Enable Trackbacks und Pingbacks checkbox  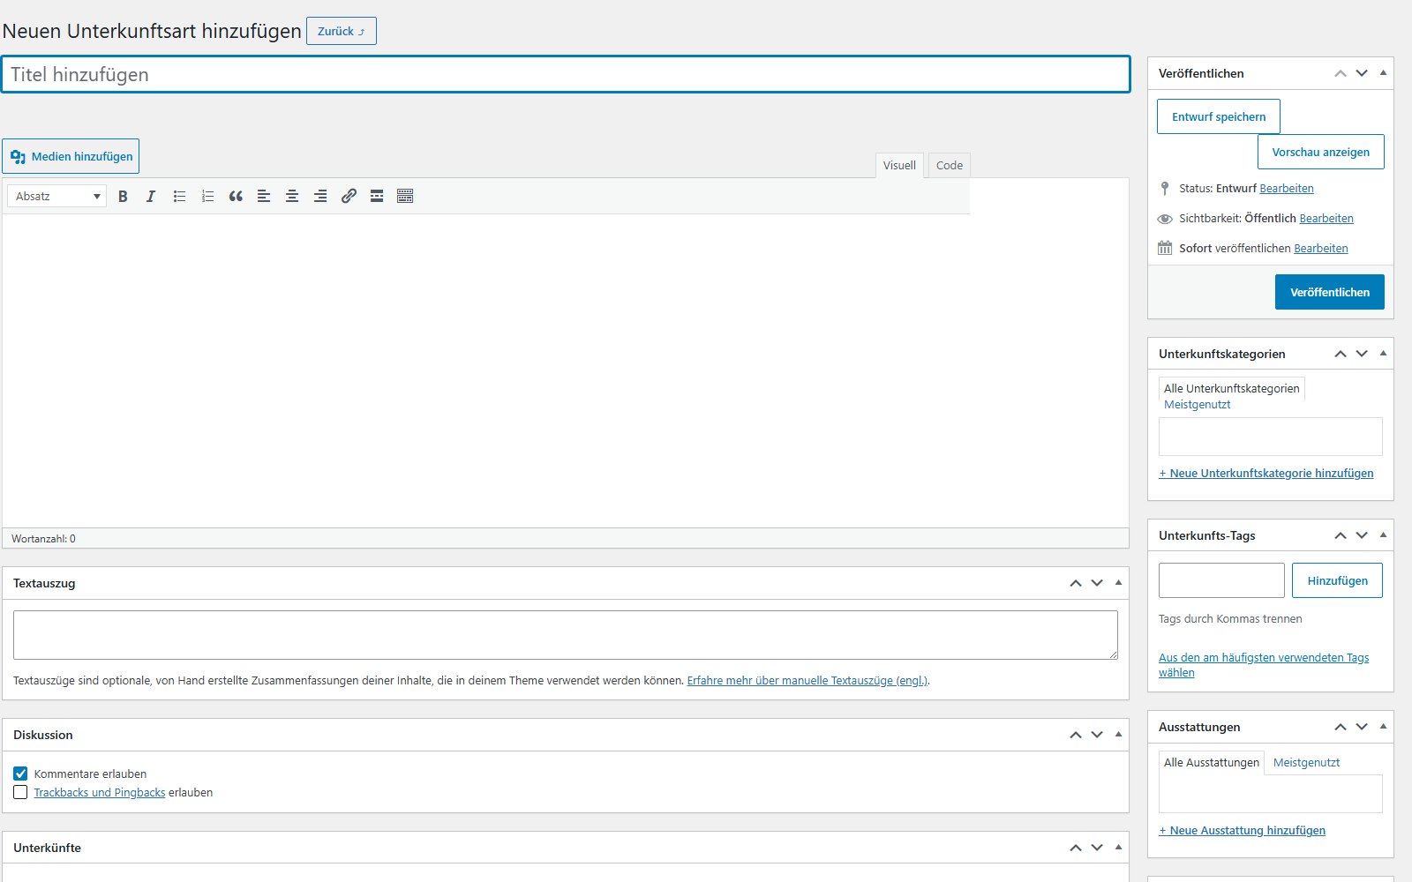click(x=20, y=792)
